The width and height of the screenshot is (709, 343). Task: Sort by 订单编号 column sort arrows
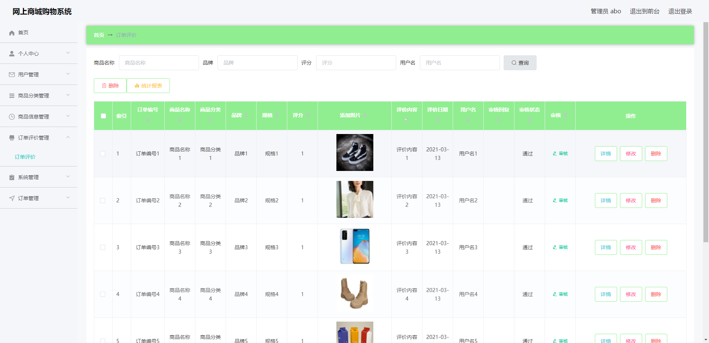click(x=148, y=120)
